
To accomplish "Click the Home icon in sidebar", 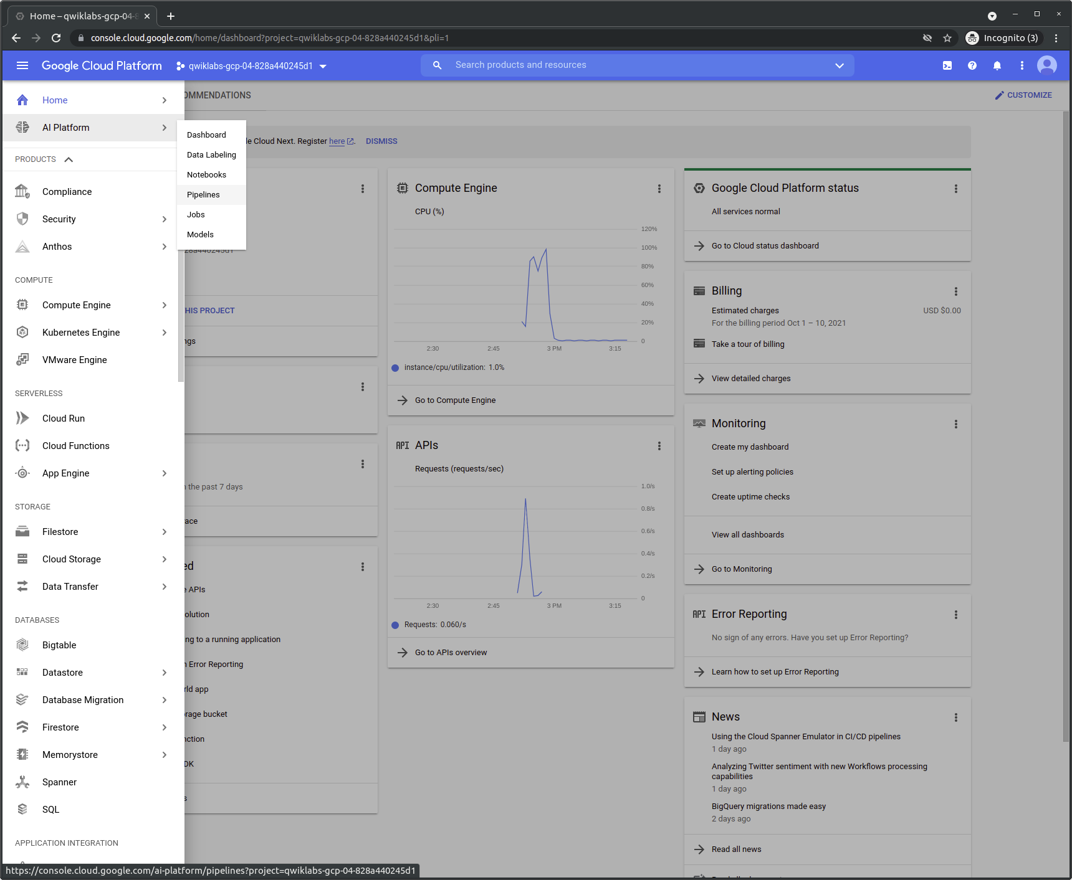I will pyautogui.click(x=22, y=100).
